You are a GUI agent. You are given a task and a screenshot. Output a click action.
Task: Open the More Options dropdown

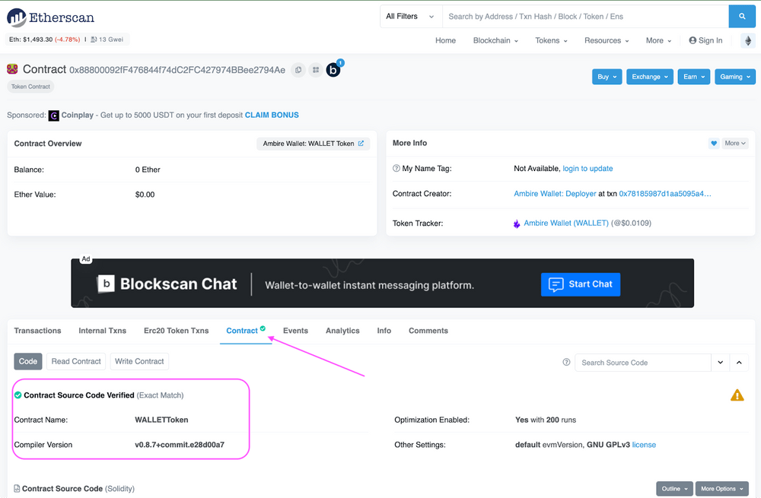click(x=721, y=488)
